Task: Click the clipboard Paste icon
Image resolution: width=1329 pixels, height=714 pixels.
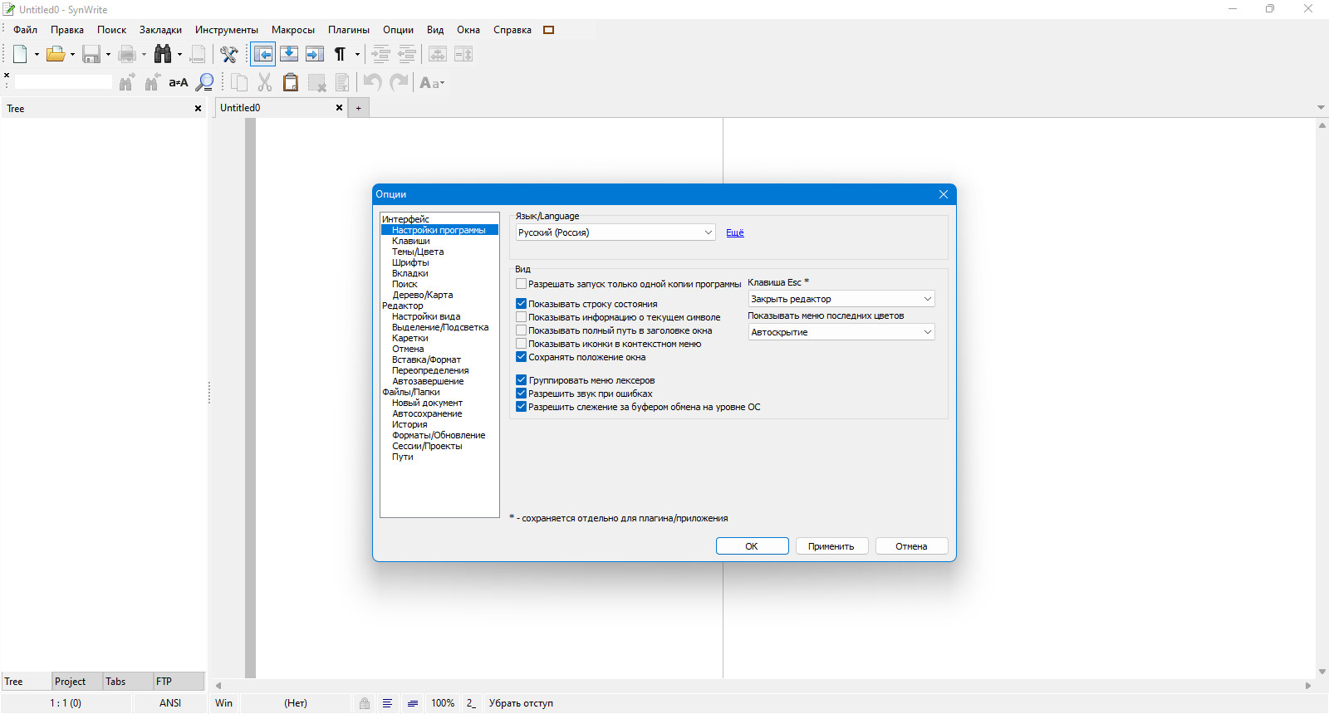Action: pos(290,82)
